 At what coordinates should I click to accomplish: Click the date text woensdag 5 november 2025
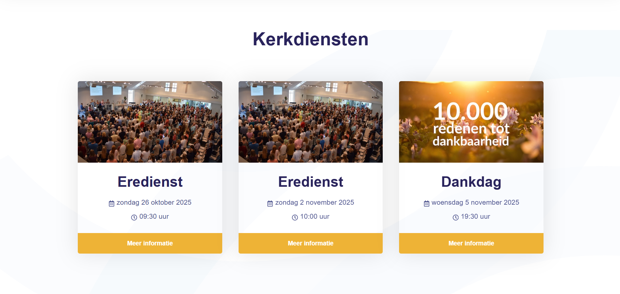pyautogui.click(x=475, y=202)
